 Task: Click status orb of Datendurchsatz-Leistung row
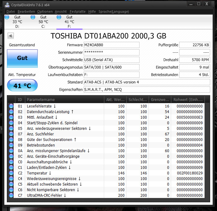(11, 112)
